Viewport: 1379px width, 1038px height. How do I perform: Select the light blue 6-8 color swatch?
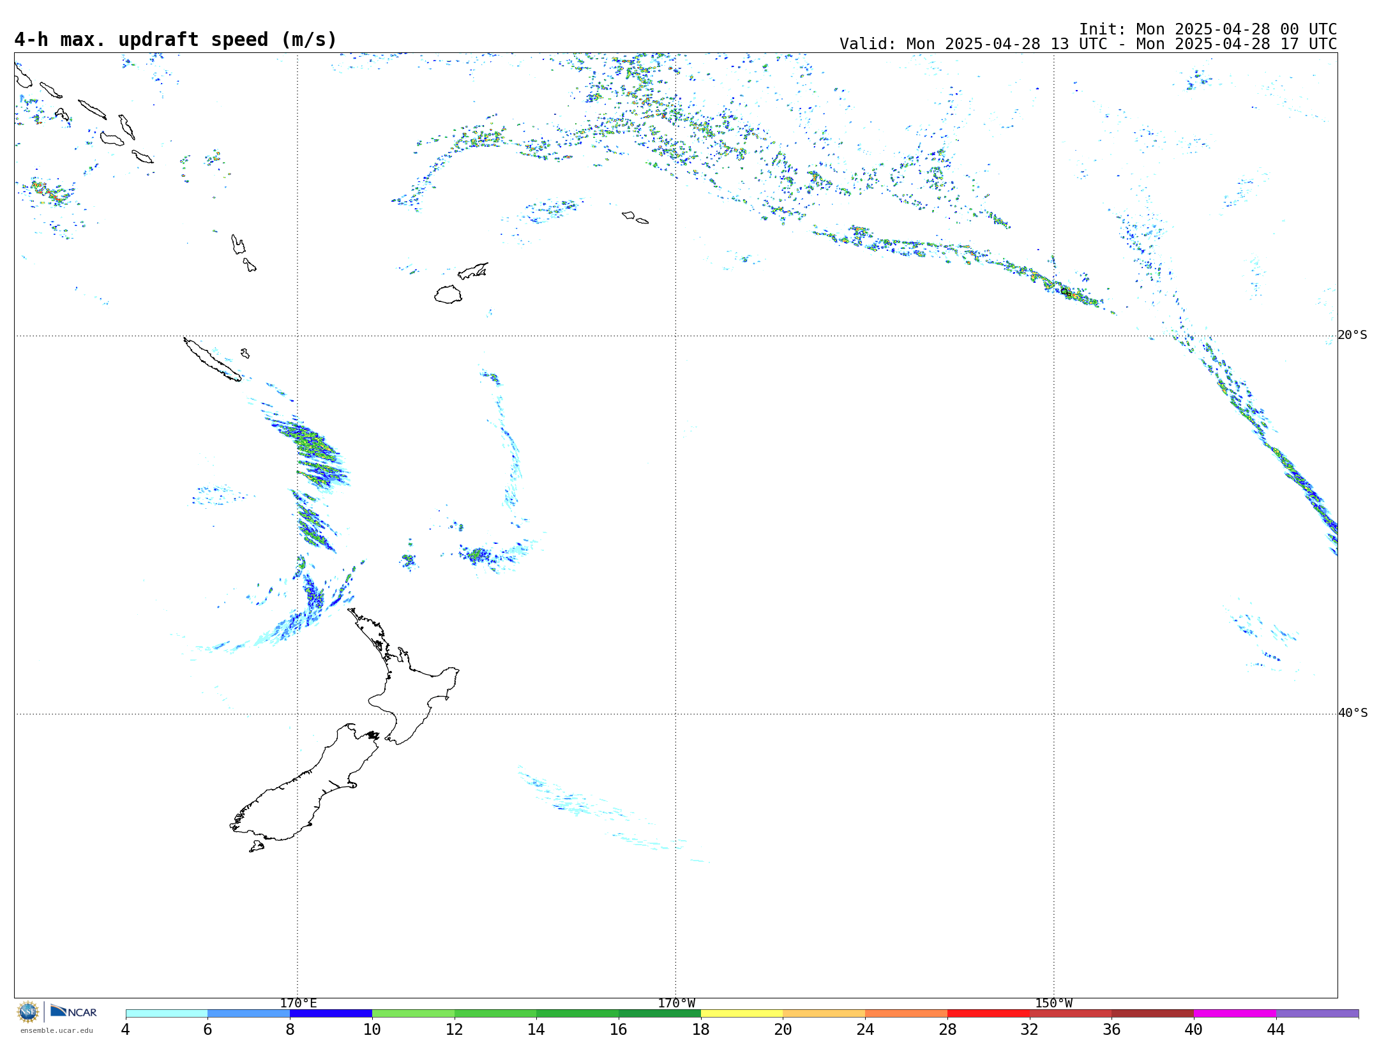[x=249, y=1013]
